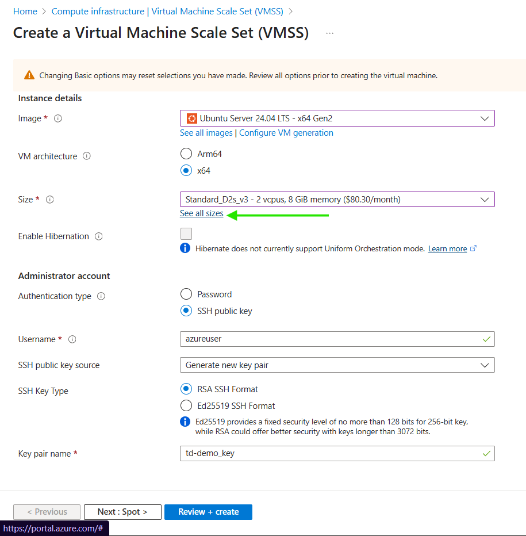Image resolution: width=526 pixels, height=536 pixels.
Task: Click the info icon next to Username
Action: tap(72, 339)
